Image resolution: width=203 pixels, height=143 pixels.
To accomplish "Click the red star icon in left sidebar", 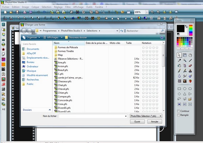I will (x=3, y=49).
